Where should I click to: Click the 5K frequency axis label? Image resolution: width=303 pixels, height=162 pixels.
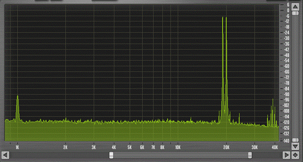click(x=129, y=147)
